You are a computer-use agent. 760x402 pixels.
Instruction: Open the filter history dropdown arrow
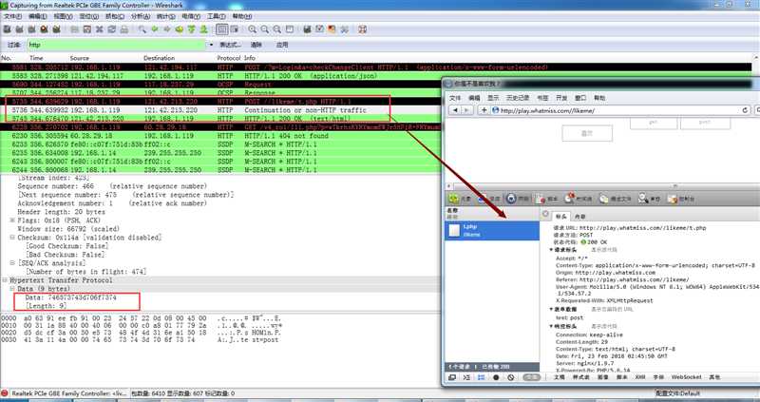click(211, 45)
